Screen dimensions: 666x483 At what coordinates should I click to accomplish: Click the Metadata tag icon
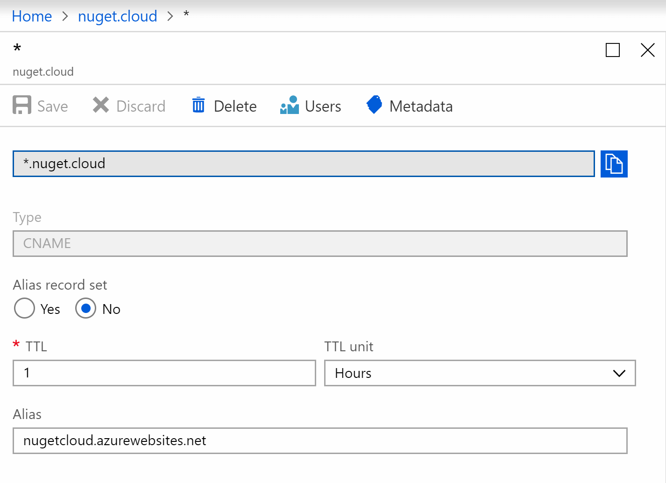(374, 105)
